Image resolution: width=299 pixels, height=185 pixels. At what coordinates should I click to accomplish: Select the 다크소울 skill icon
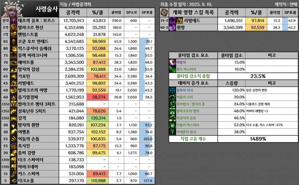14,181
